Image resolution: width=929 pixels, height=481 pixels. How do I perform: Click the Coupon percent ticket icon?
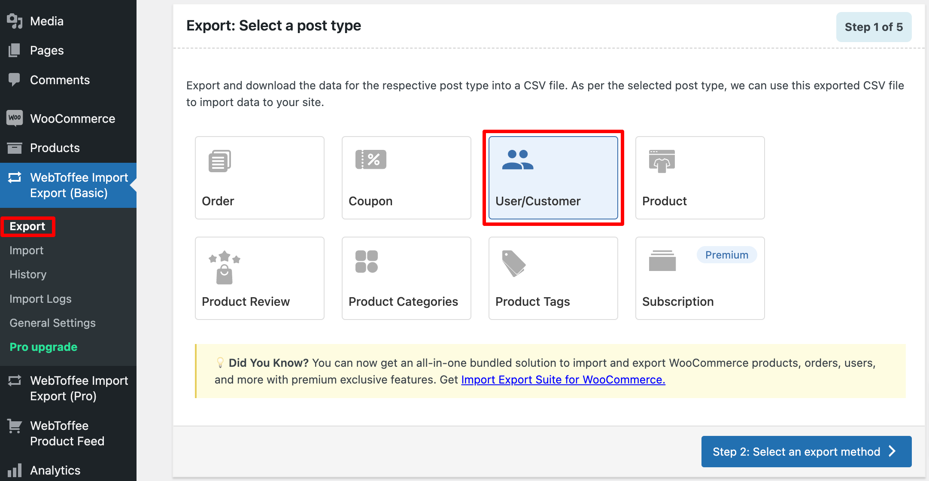(371, 159)
